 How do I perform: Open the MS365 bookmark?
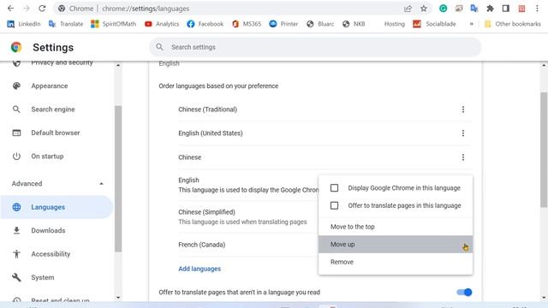tap(247, 24)
